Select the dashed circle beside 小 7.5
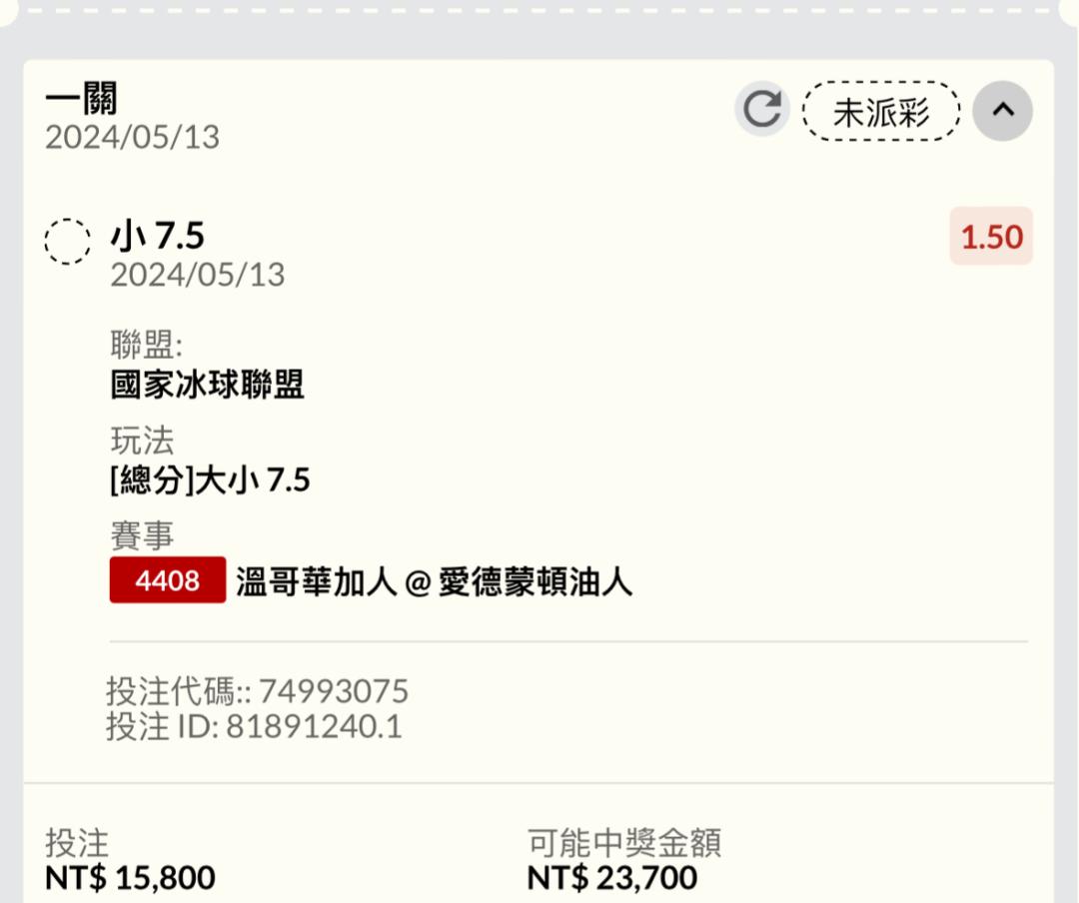 (68, 242)
